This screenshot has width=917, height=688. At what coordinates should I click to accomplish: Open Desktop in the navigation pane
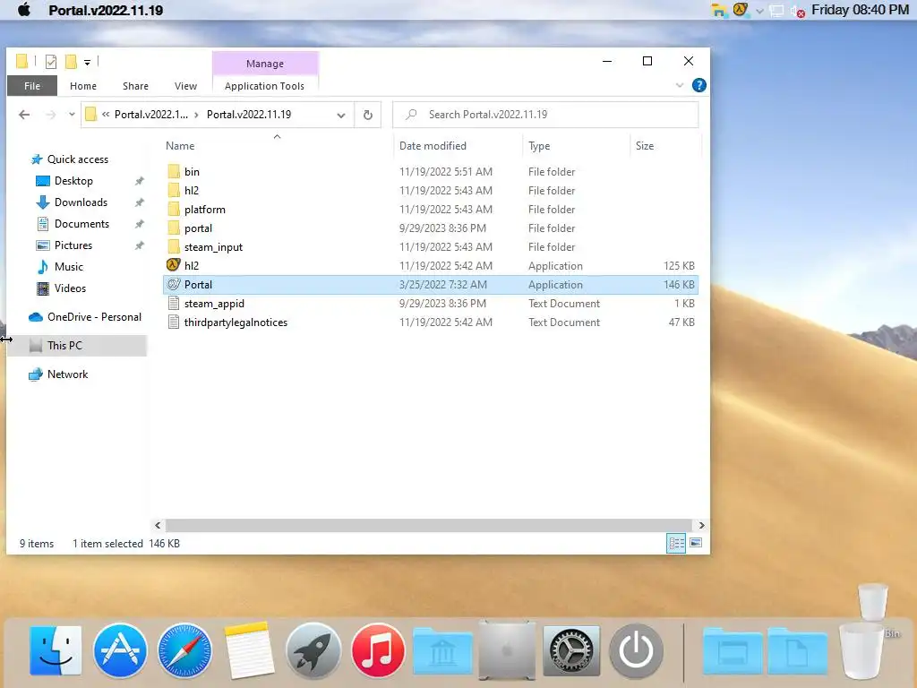pyautogui.click(x=73, y=181)
